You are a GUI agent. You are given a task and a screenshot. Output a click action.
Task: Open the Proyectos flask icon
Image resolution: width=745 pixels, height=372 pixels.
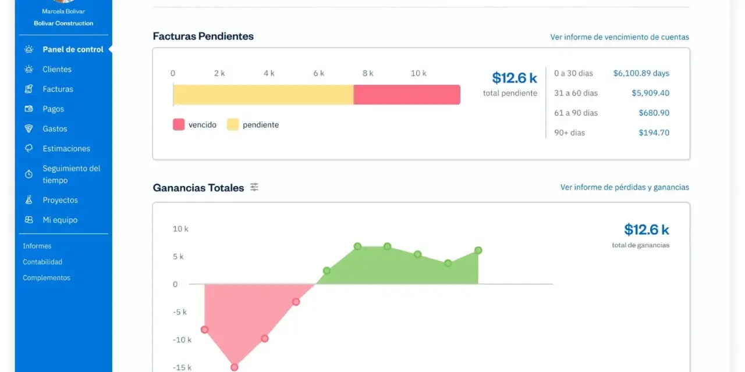tap(29, 200)
